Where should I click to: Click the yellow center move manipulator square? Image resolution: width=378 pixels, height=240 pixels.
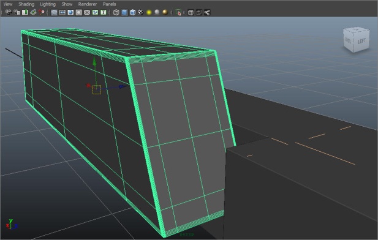point(96,89)
